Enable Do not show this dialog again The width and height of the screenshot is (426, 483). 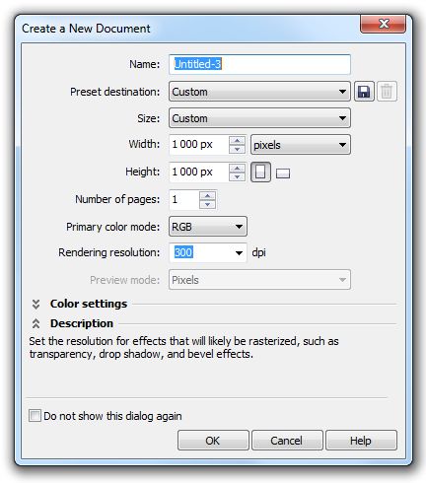pyautogui.click(x=35, y=415)
